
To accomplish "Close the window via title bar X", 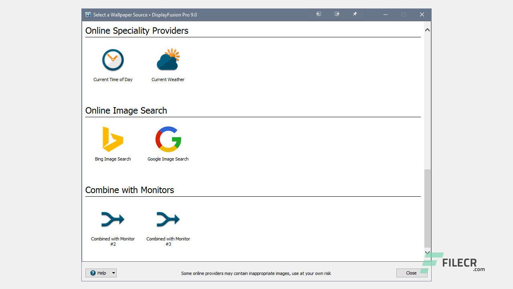I will [422, 15].
